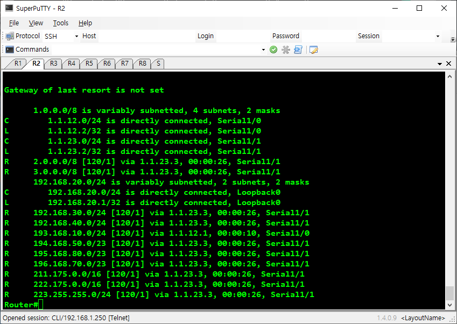Open the View menu
Screen dimensions: 457x324
(x=36, y=23)
